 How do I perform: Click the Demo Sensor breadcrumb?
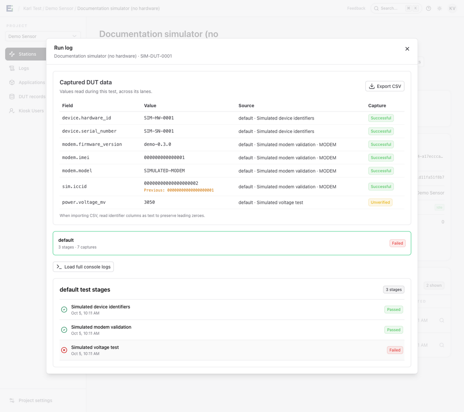click(59, 8)
